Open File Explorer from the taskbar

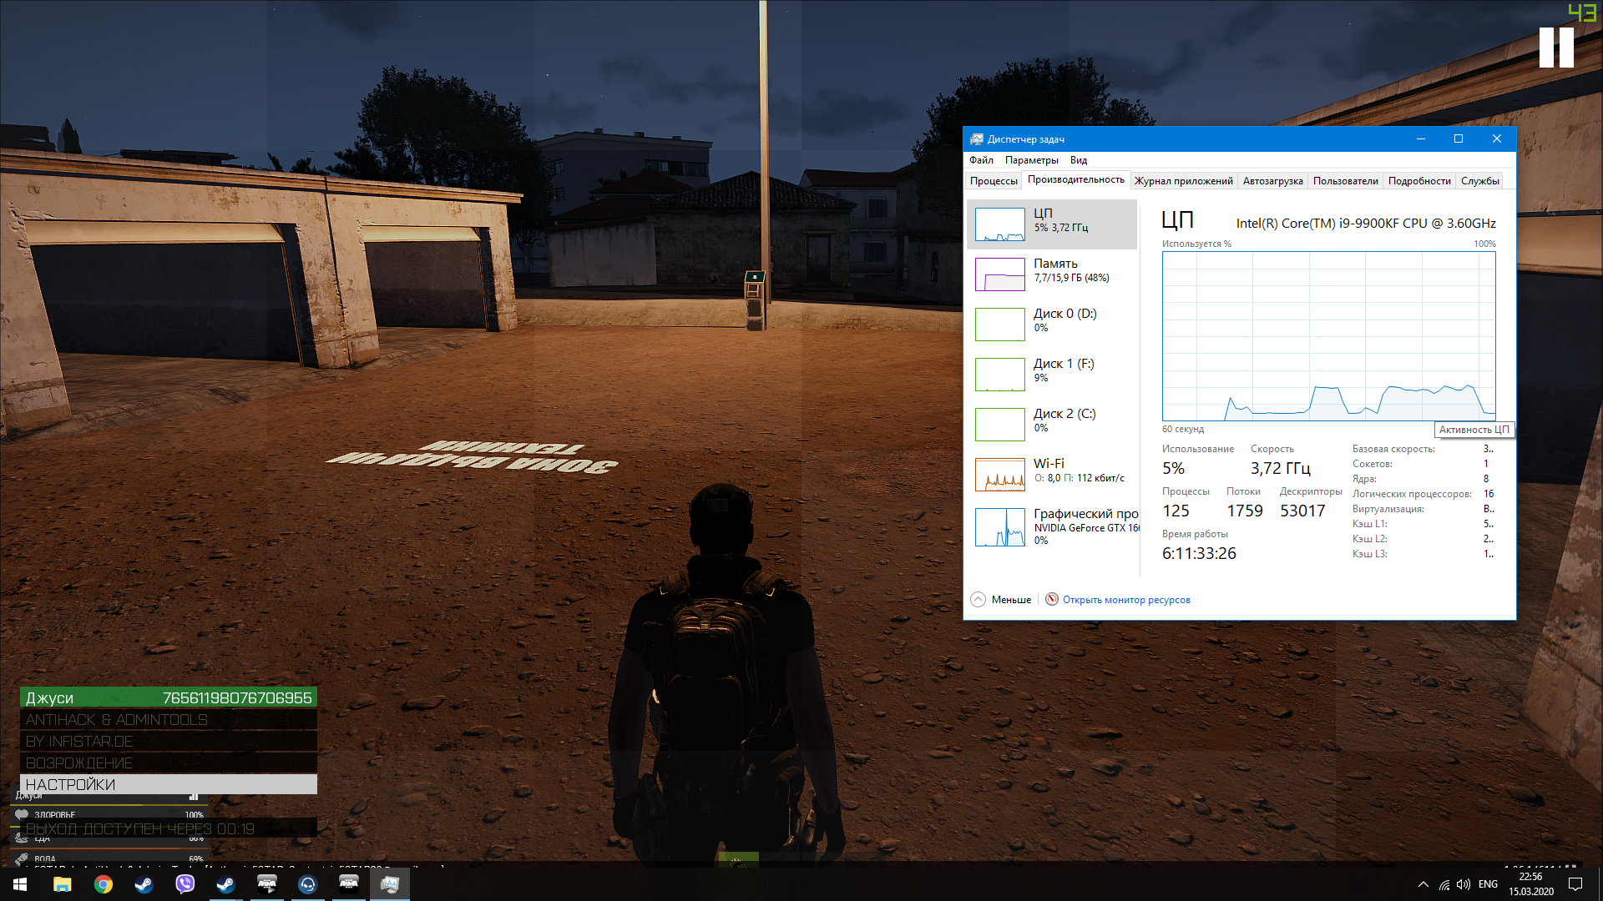(62, 884)
